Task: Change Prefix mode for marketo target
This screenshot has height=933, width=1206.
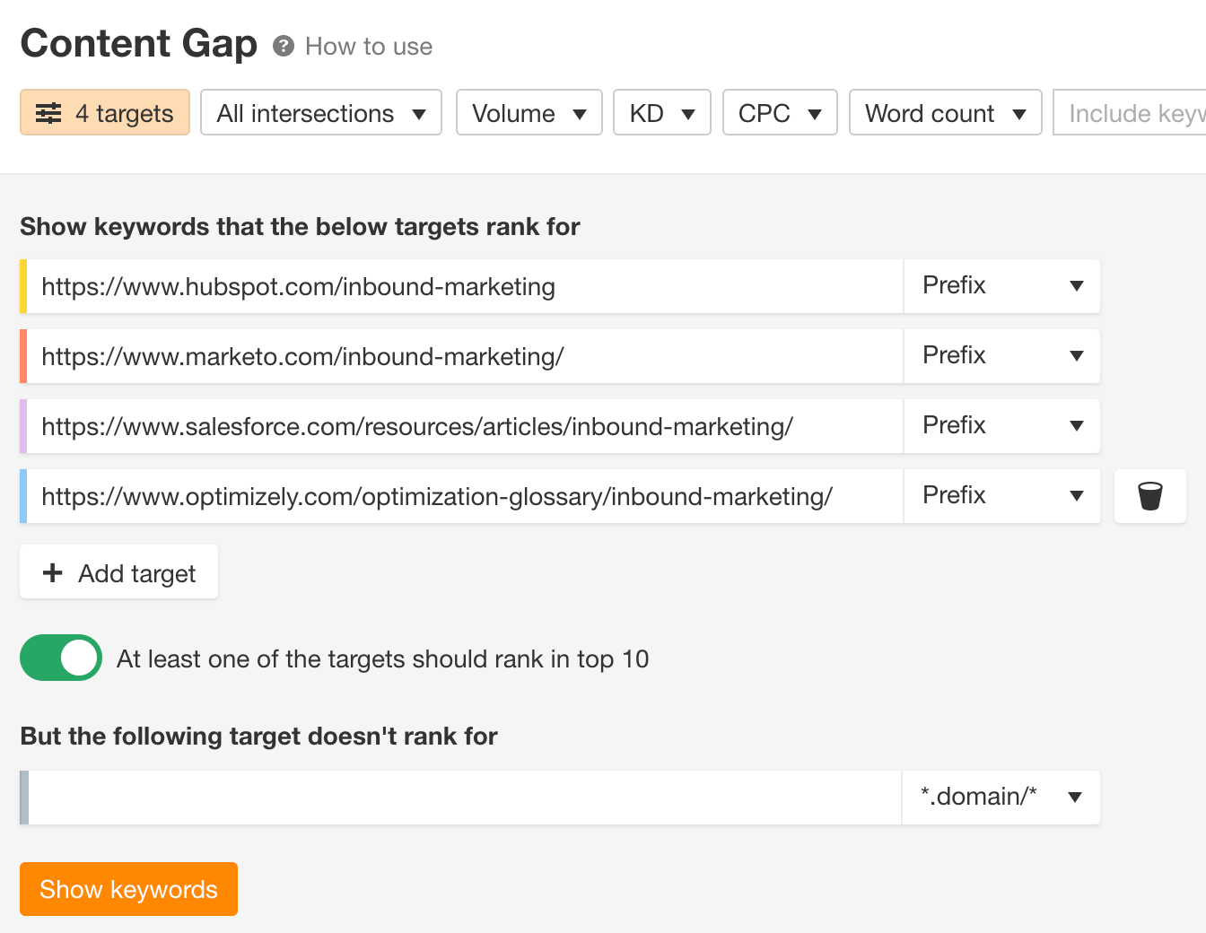Action: coord(1001,356)
